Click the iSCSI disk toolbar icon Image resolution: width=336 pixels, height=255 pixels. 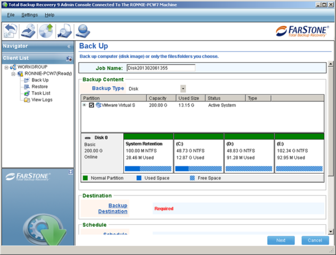pyautogui.click(x=83, y=31)
